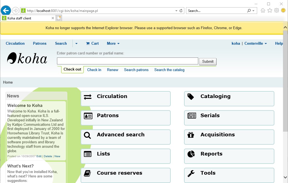The height and width of the screenshot is (183, 288).
Task: Click the Patrons ID card icon
Action: pyautogui.click(x=88, y=116)
